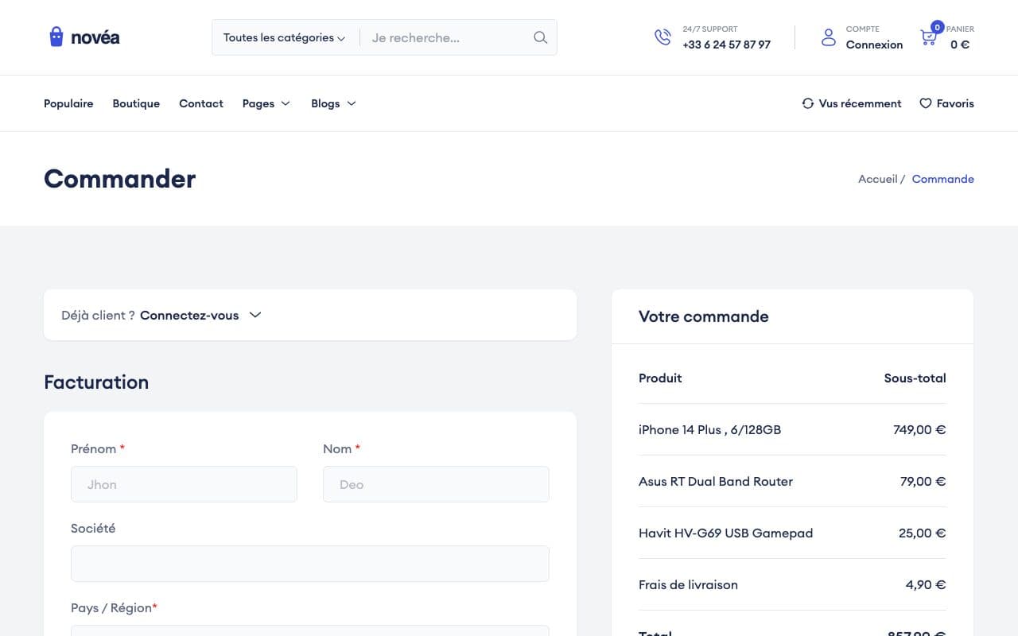Click the Nom input field
Screen dimensions: 1018x636
436,484
